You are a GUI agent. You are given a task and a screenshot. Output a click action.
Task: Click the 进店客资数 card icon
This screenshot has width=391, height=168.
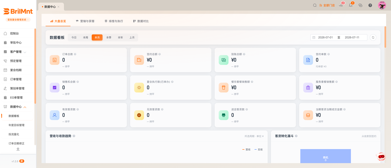pos(223,115)
